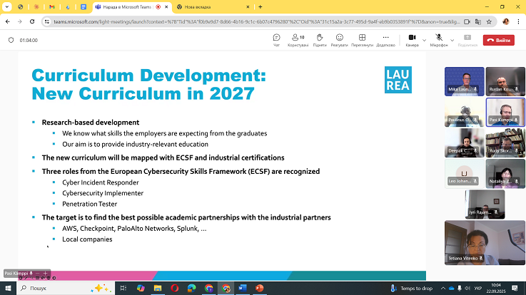
Task: Click the red Вийти leave button
Action: click(498, 40)
